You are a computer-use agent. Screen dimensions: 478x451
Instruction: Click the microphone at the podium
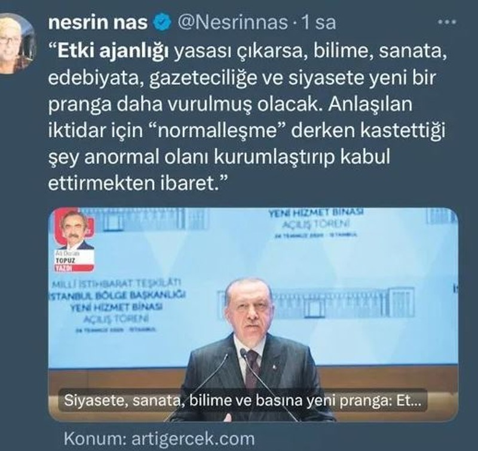tap(243, 353)
